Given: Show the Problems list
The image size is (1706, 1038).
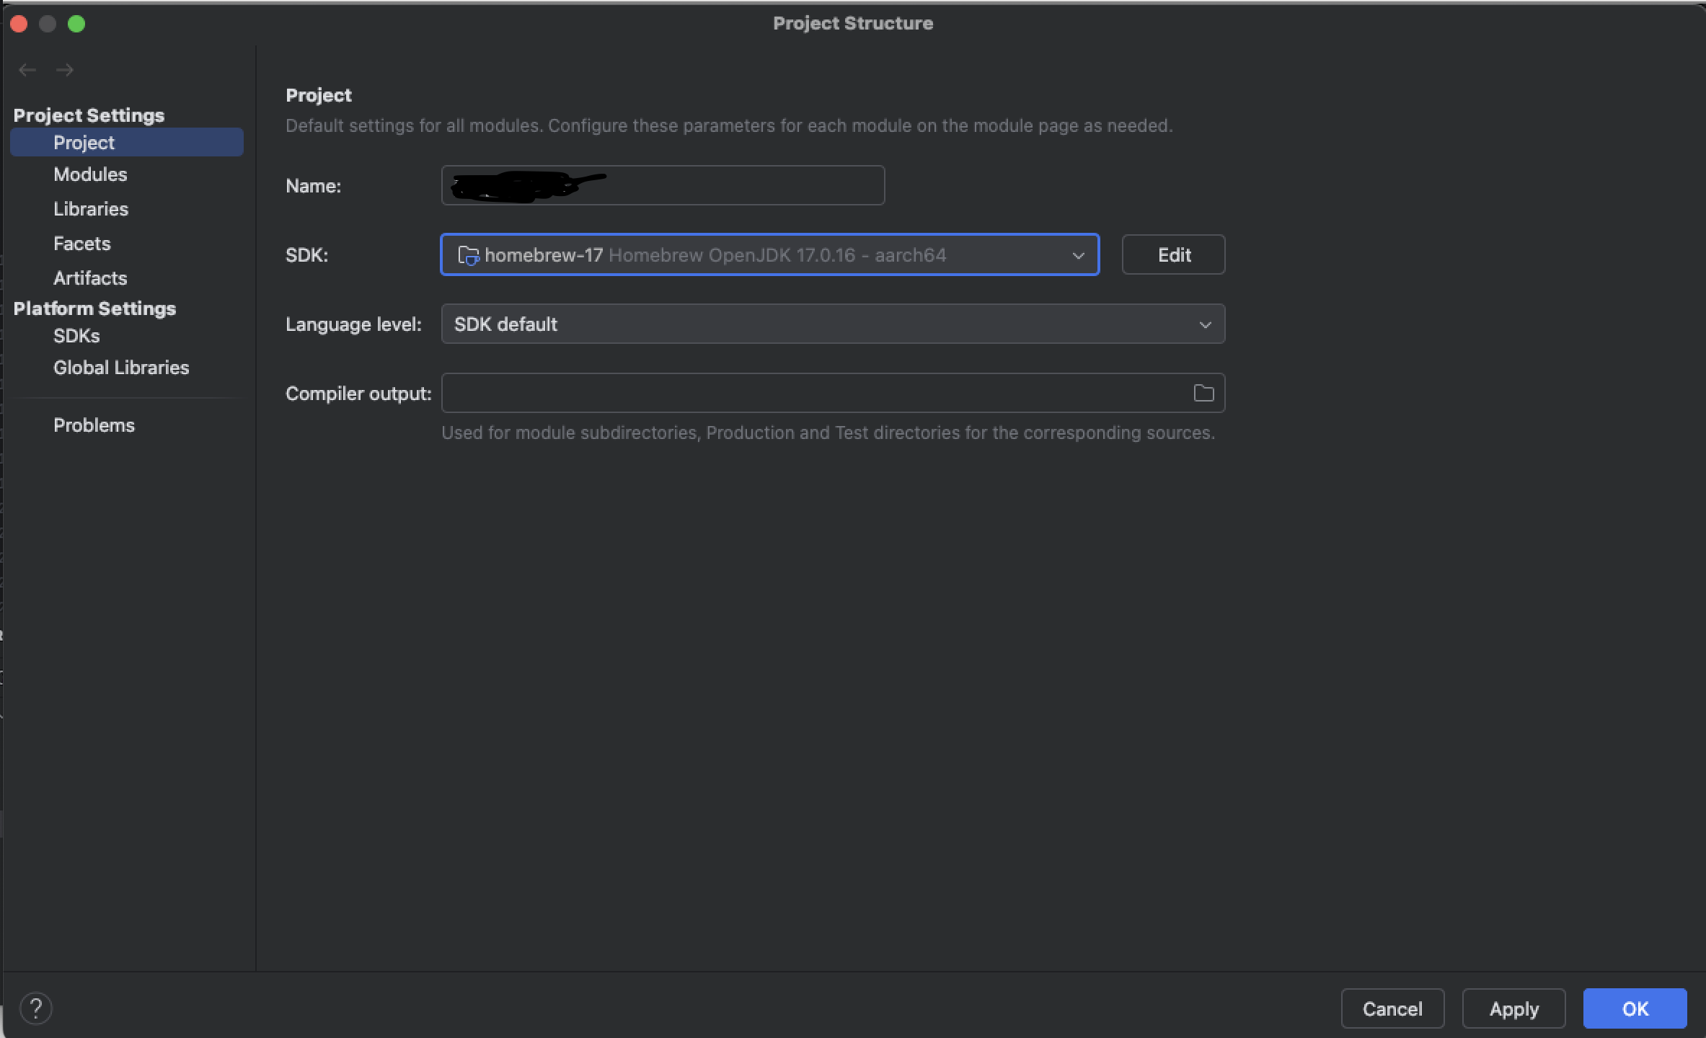Looking at the screenshot, I should point(94,425).
